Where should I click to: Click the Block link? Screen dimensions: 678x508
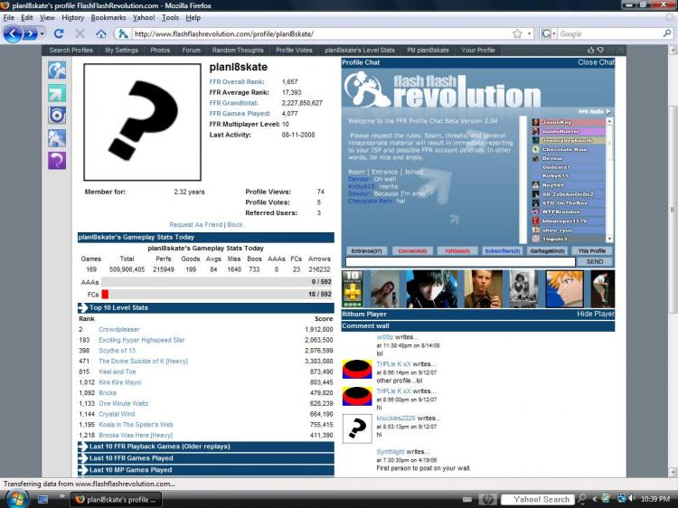coord(235,224)
